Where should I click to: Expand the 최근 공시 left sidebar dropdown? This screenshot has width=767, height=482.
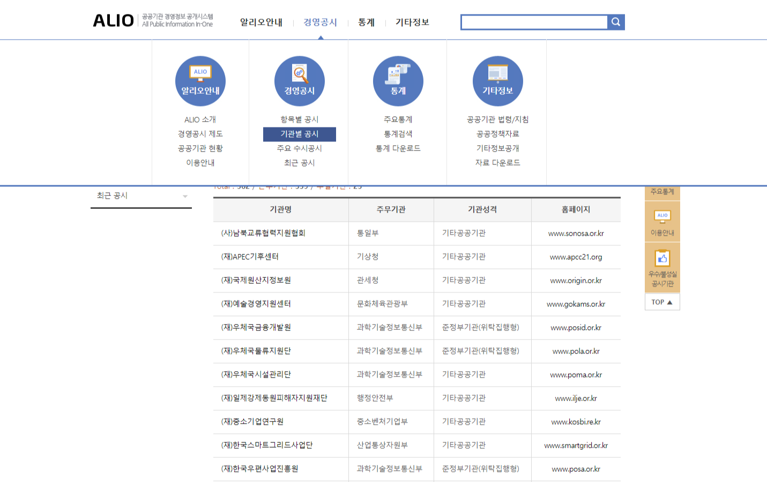tap(142, 196)
